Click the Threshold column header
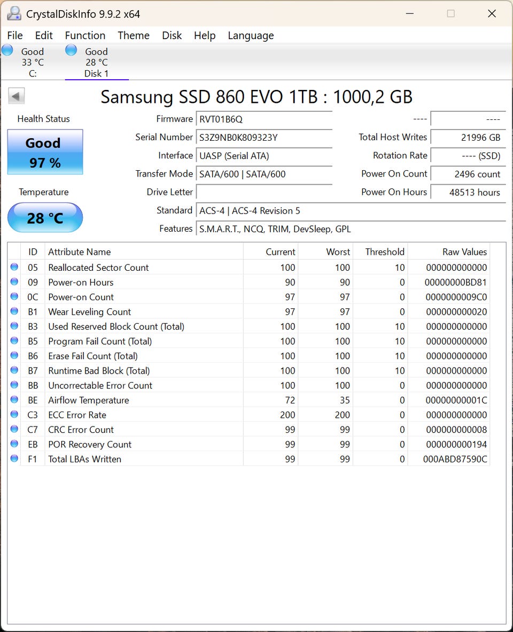513x632 pixels. tap(380, 252)
